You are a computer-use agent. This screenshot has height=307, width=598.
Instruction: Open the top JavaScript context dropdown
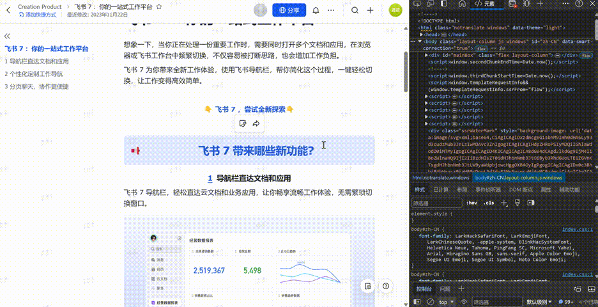coord(445,301)
